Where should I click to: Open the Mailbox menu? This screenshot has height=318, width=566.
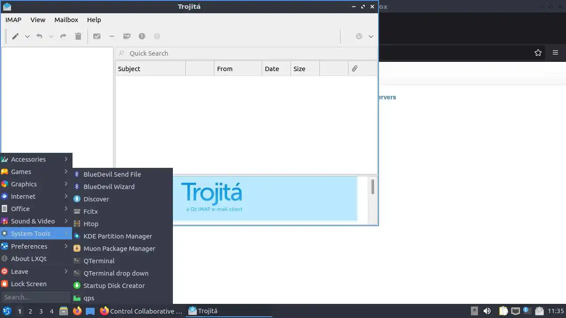point(66,19)
